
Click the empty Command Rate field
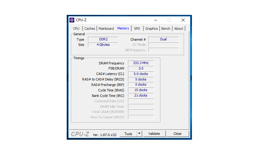(x=141, y=101)
